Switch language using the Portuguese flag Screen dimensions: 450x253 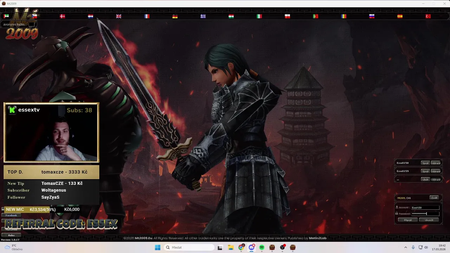[x=316, y=16]
